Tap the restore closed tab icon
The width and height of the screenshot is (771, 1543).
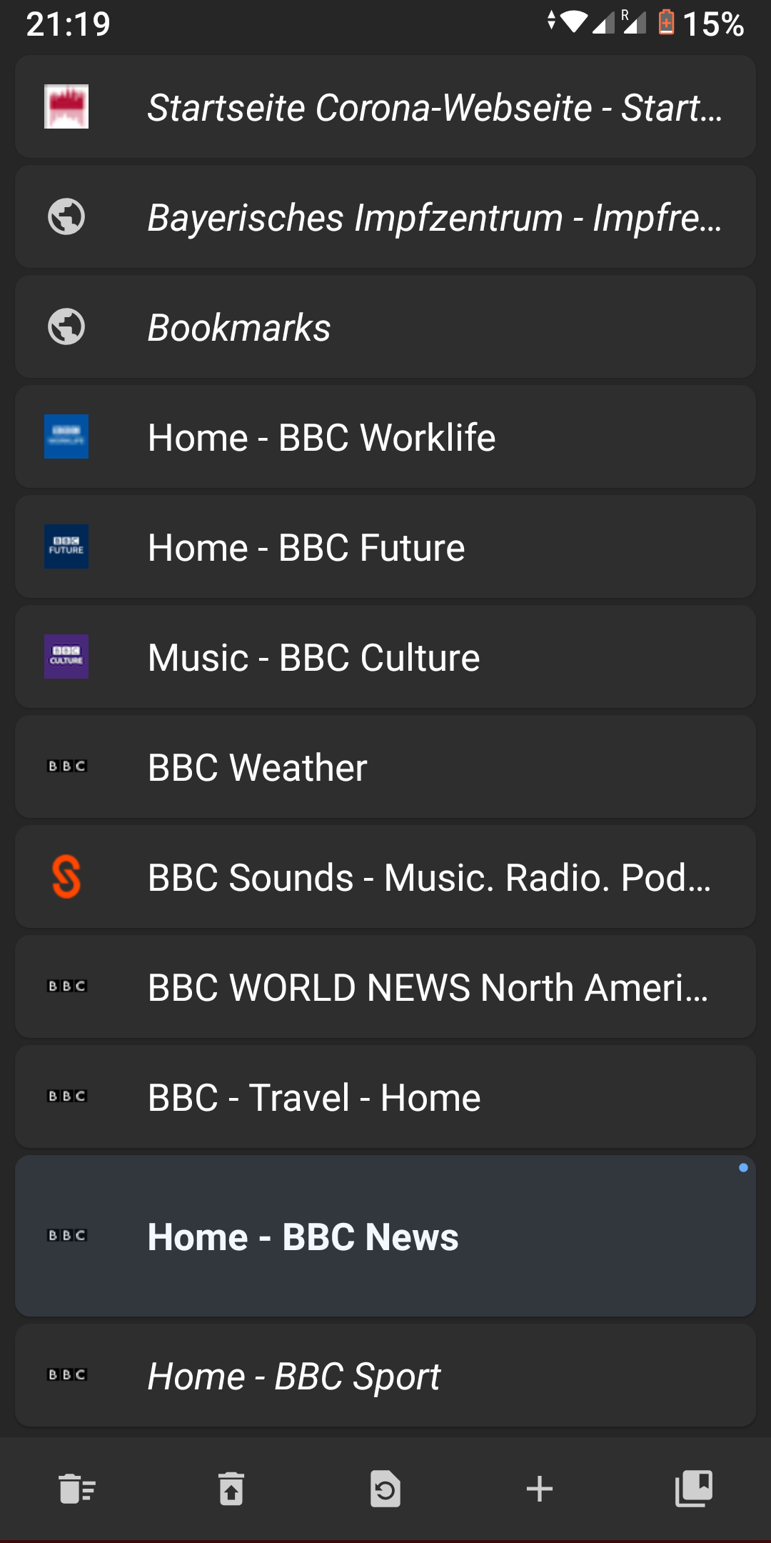point(385,1489)
